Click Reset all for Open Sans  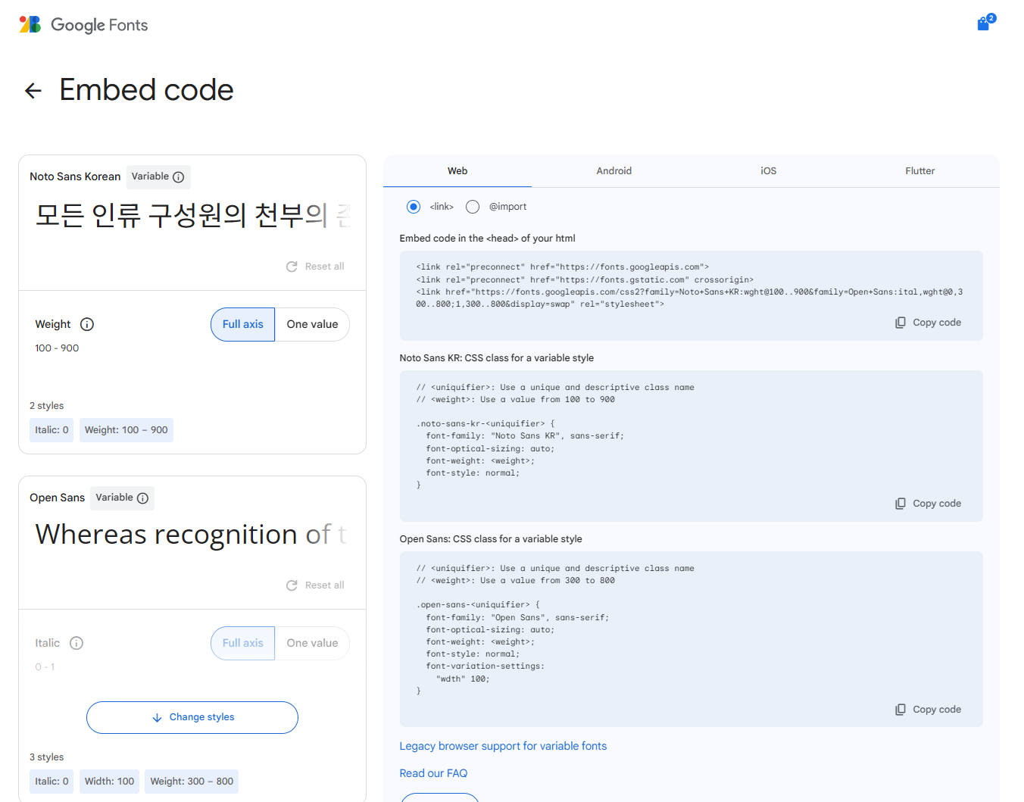click(x=315, y=585)
